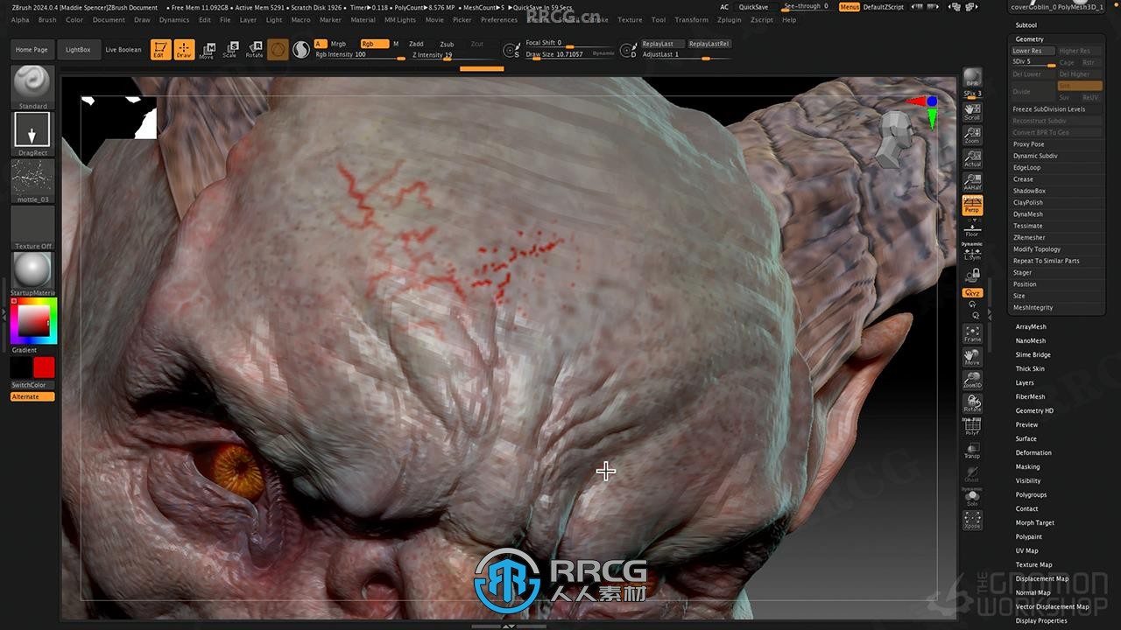
Task: Expand the Displacement Map section
Action: 1042,579
